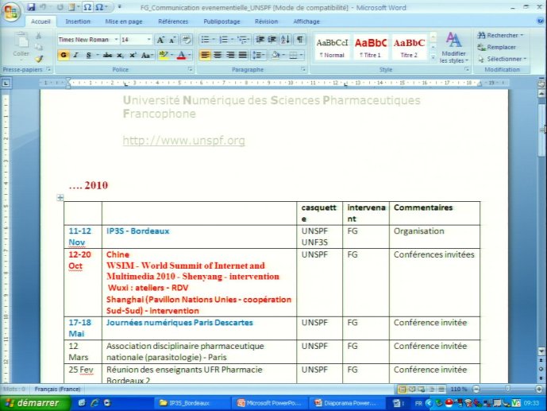
Task: Click the vertical scrollbar thumb
Action: (541, 130)
